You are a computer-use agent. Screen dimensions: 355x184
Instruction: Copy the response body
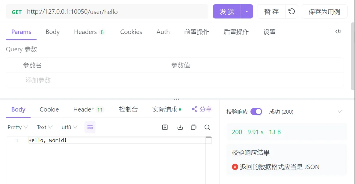194,127
